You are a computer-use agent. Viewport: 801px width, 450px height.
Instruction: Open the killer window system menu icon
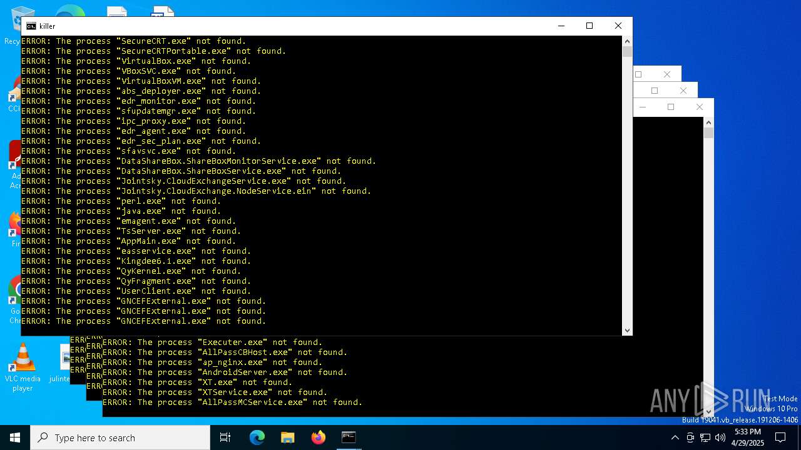pyautogui.click(x=31, y=26)
